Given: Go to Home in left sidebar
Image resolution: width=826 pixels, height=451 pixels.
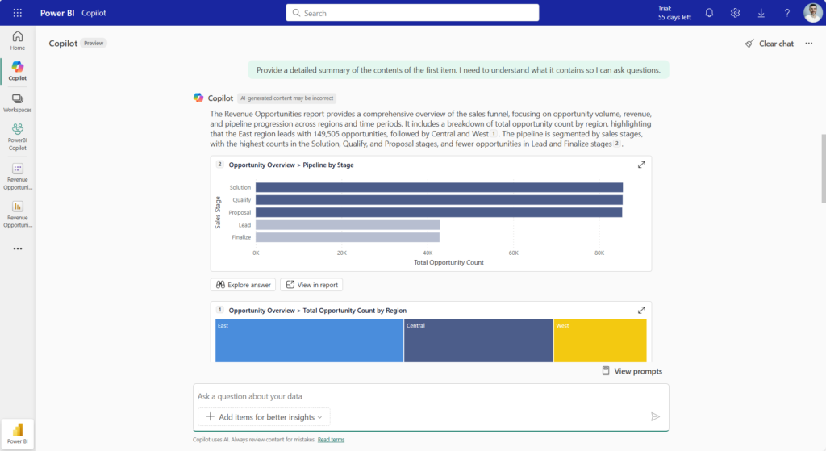Looking at the screenshot, I should click(18, 40).
